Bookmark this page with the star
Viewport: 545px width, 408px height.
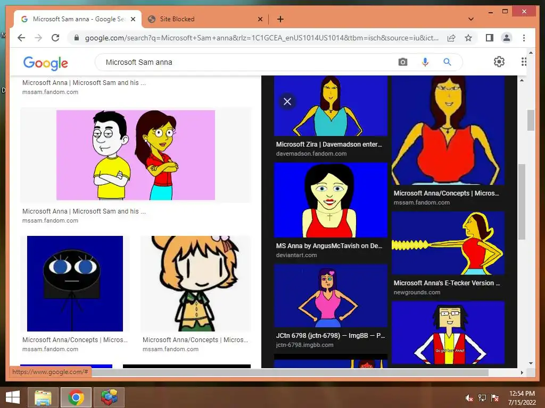point(468,38)
